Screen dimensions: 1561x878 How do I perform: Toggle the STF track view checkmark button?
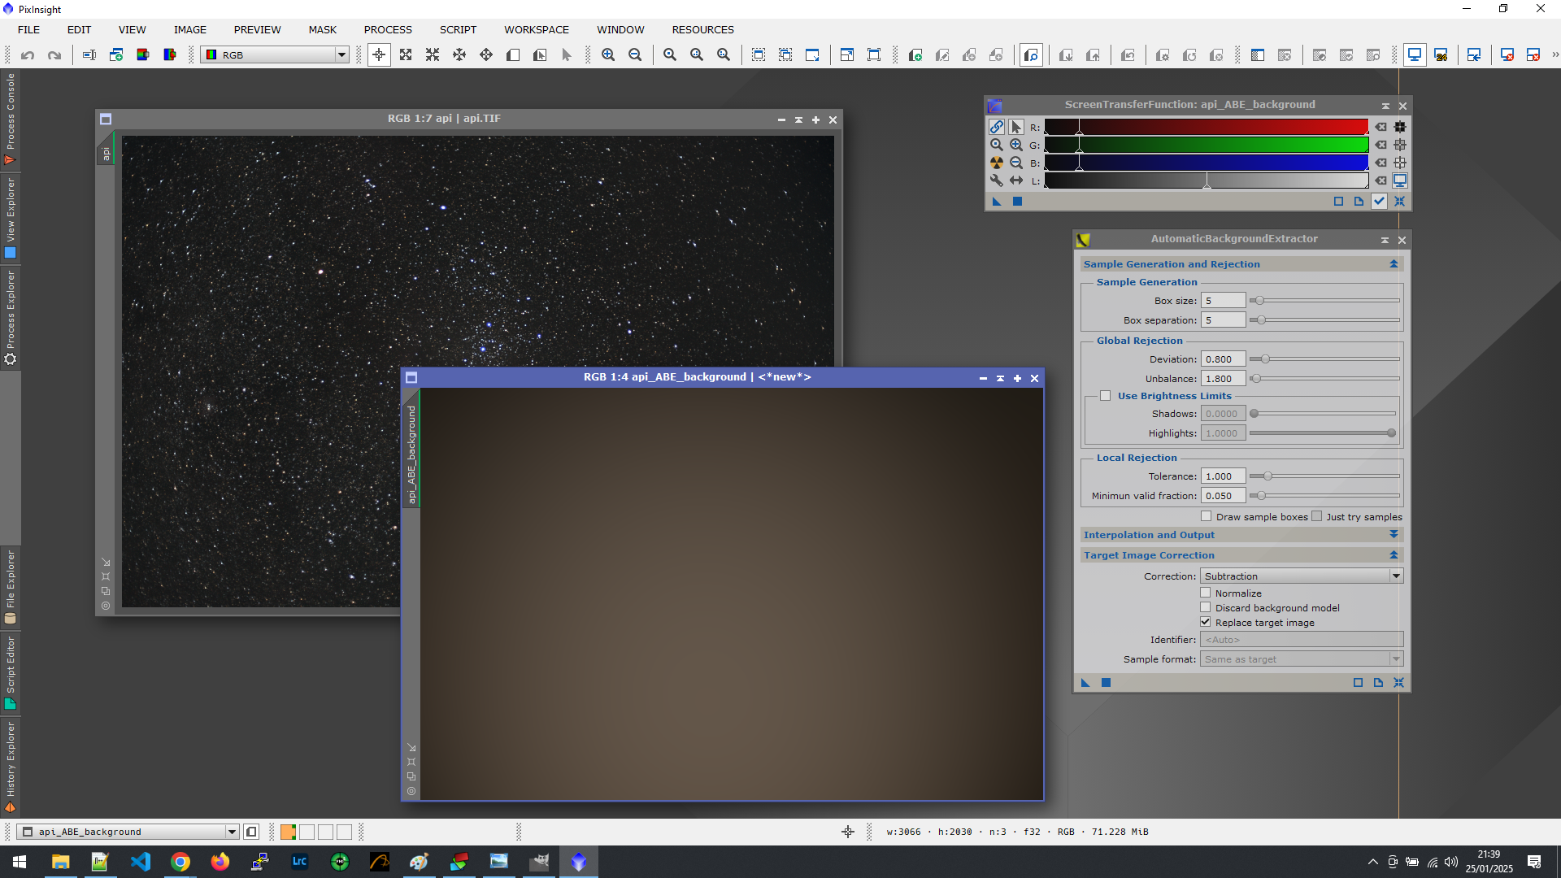pos(1379,202)
